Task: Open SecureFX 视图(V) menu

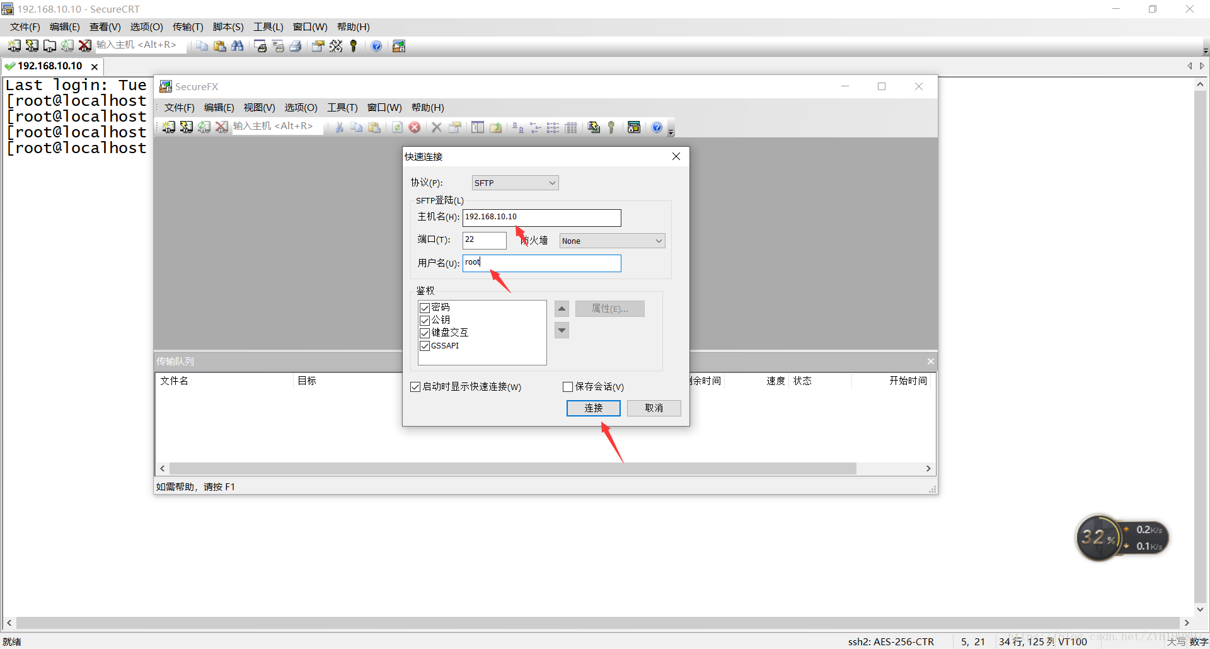Action: (x=259, y=108)
